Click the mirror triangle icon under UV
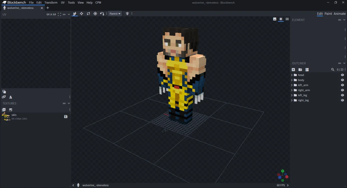The height and width of the screenshot is (188, 347). (x=11, y=97)
